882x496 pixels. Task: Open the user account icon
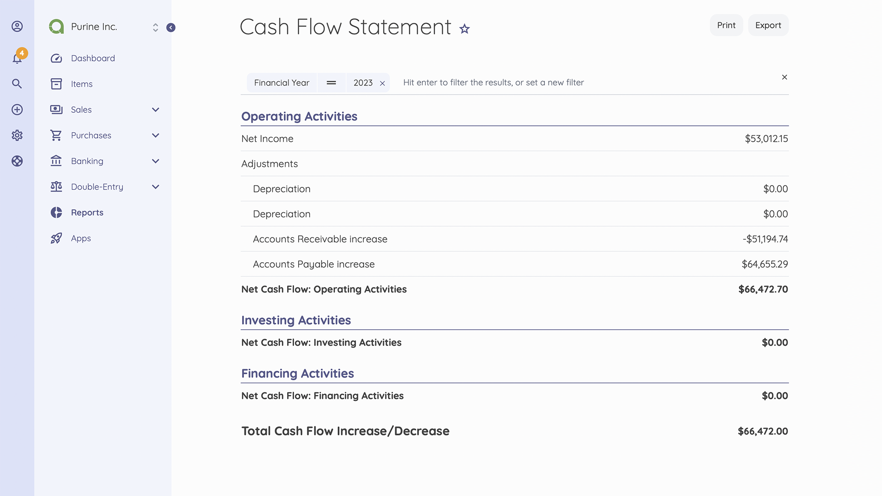[17, 26]
